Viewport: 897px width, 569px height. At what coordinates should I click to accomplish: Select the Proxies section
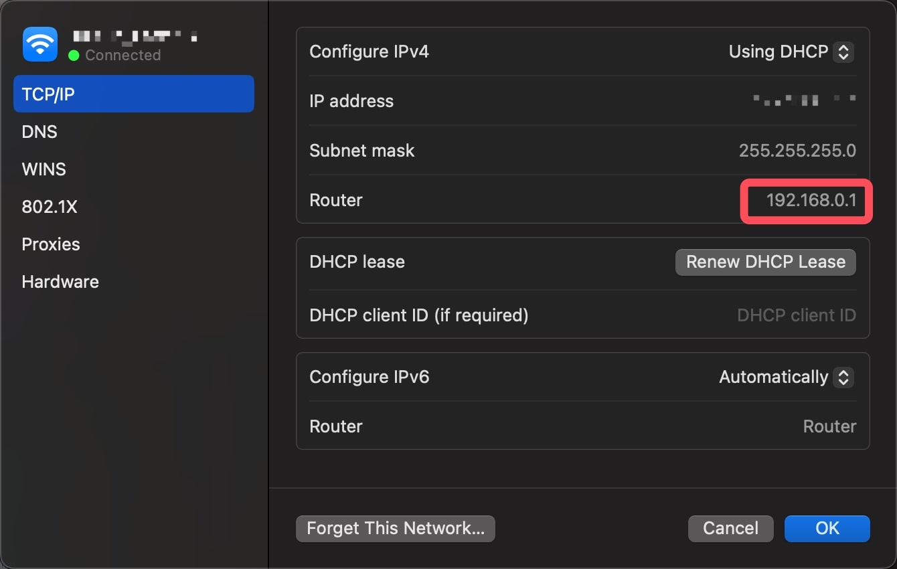[x=51, y=244]
